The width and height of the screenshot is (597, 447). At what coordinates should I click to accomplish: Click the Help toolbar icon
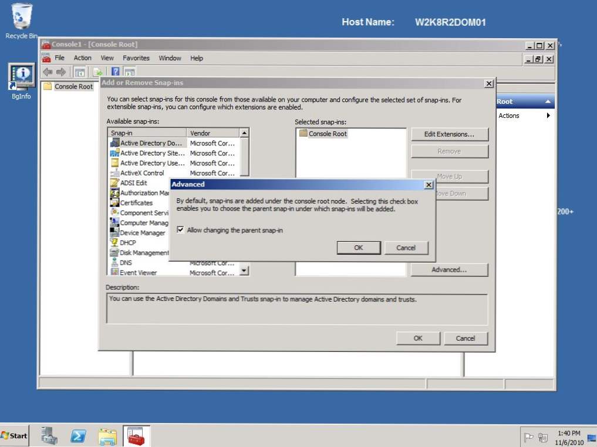click(x=116, y=72)
